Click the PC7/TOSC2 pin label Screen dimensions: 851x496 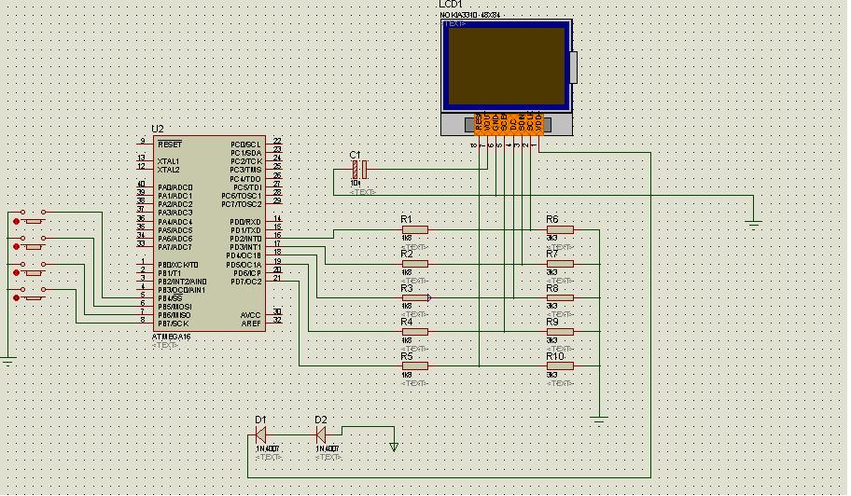pos(242,204)
